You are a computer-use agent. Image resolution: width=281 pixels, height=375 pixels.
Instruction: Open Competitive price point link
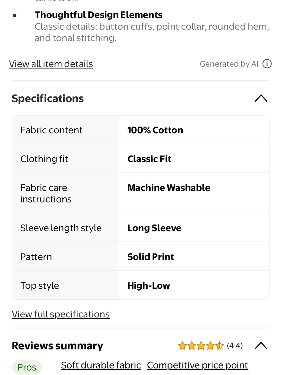coord(197,365)
